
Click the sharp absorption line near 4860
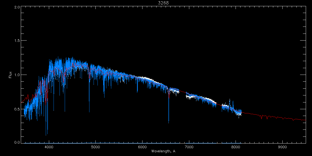(x=89, y=110)
